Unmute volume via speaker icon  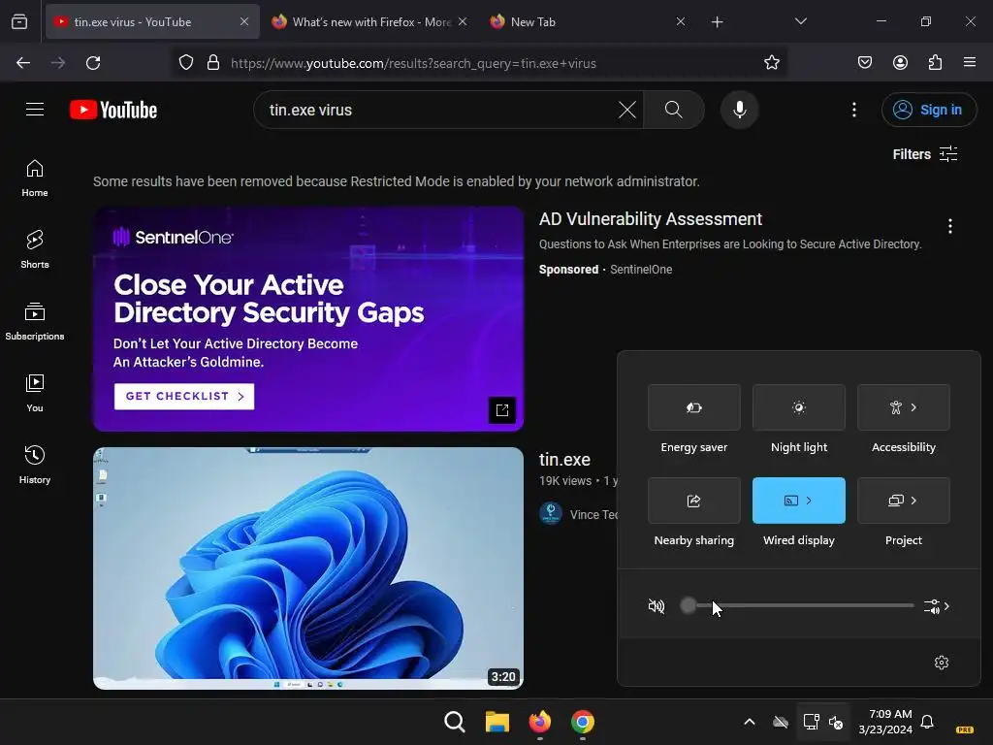pos(657,606)
